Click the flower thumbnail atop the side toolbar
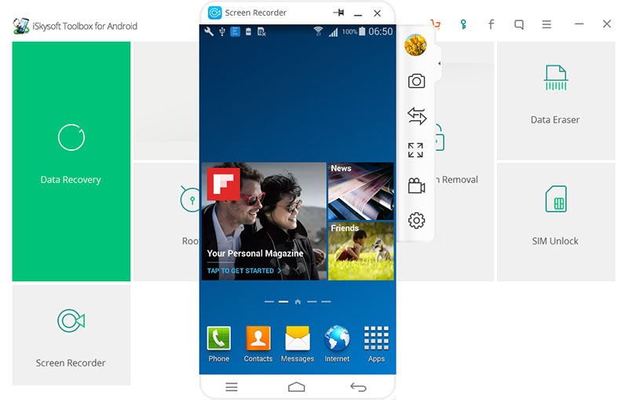Screen dimensions: 628x400 coord(415,46)
